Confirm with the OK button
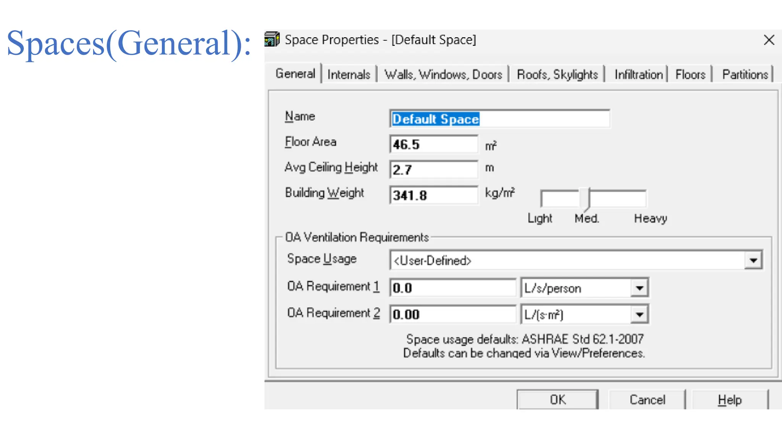 tap(557, 399)
